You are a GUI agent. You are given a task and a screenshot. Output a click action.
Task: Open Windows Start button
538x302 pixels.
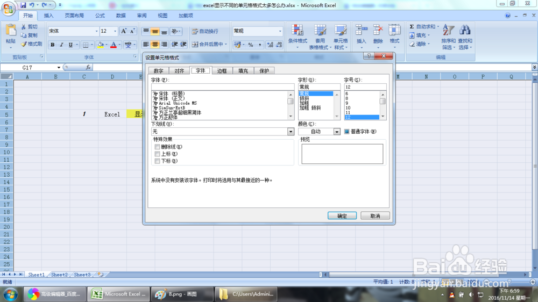pos(10,294)
